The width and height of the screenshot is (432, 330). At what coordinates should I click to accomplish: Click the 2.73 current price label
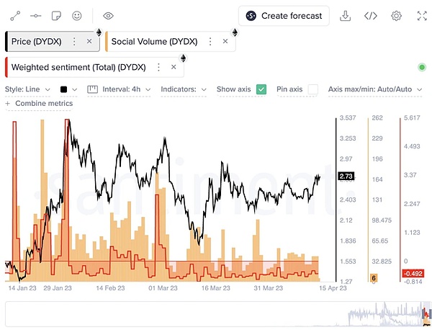click(x=346, y=176)
